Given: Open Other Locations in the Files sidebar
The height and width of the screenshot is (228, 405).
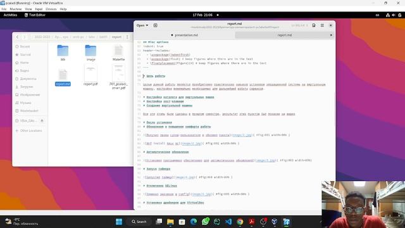Looking at the screenshot, I should 31,130.
